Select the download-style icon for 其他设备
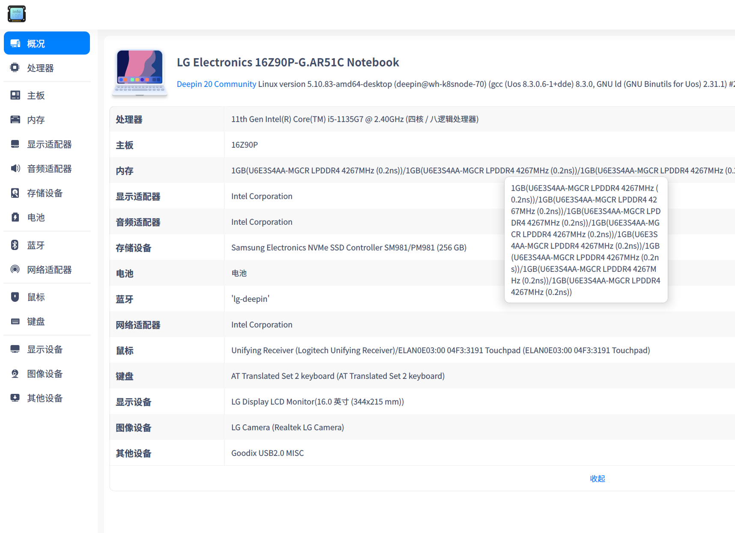Screen dimensions: 735x533 click(x=15, y=398)
